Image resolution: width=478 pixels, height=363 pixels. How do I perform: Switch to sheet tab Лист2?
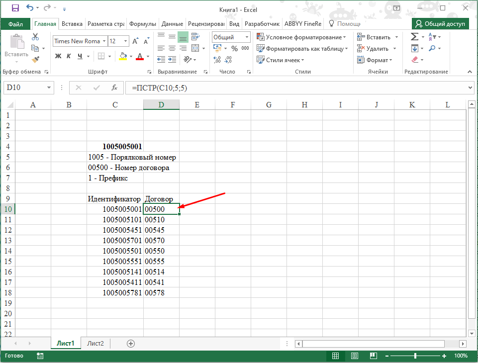coord(96,344)
